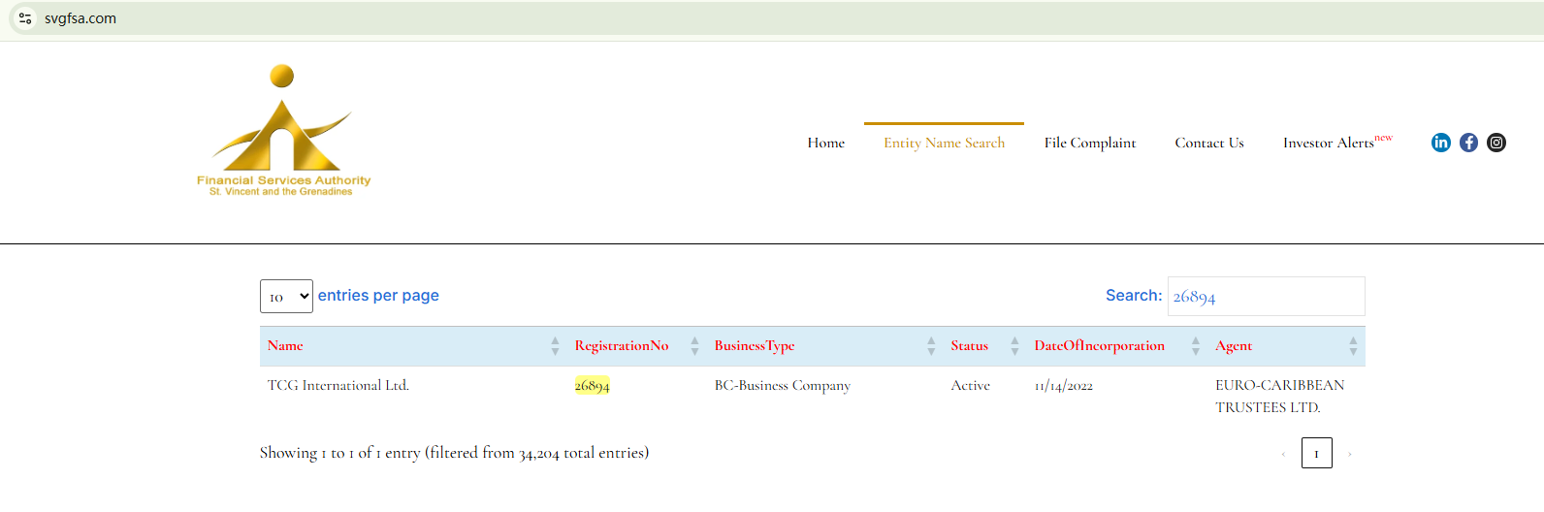Select the EURO-CARIBBEAN TRUSTEES LTD. agent cell

pyautogui.click(x=1280, y=397)
